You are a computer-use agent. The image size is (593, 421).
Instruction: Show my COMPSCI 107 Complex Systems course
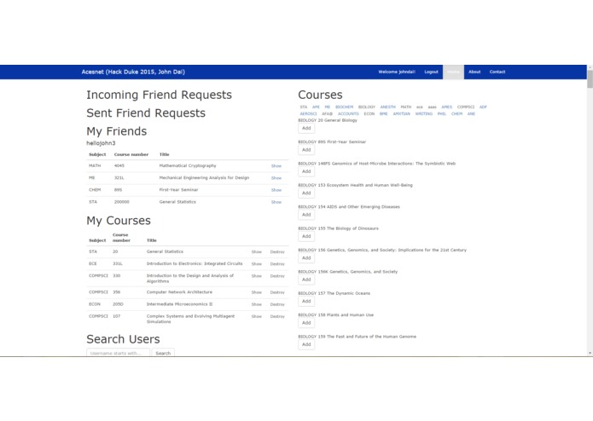point(257,316)
